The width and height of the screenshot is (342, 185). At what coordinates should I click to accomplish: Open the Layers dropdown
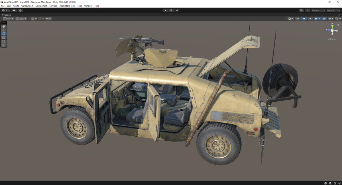[318, 10]
